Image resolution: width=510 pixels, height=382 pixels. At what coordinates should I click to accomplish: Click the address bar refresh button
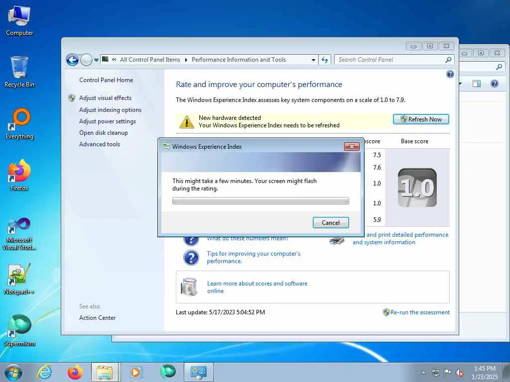(325, 60)
